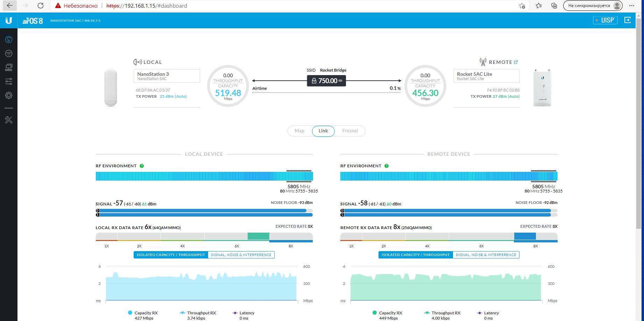Click the remote RX data rate bar
The width and height of the screenshot is (644, 321).
(x=449, y=237)
